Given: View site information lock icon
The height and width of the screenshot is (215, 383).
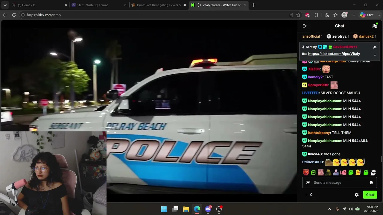Looking at the screenshot, I should coord(23,15).
